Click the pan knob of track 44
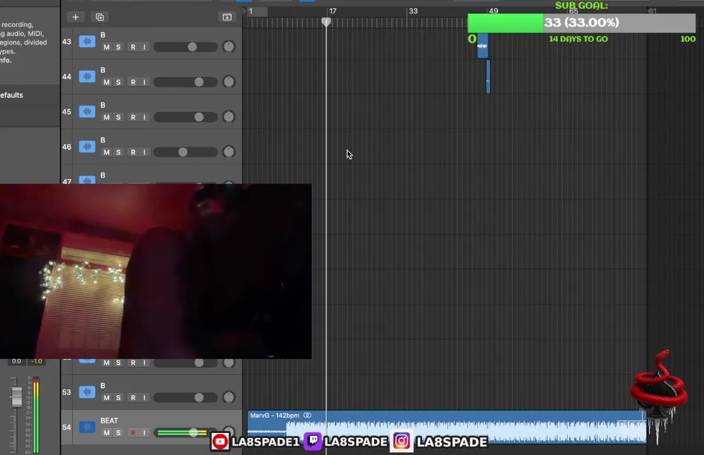This screenshot has width=704, height=455. pyautogui.click(x=229, y=82)
